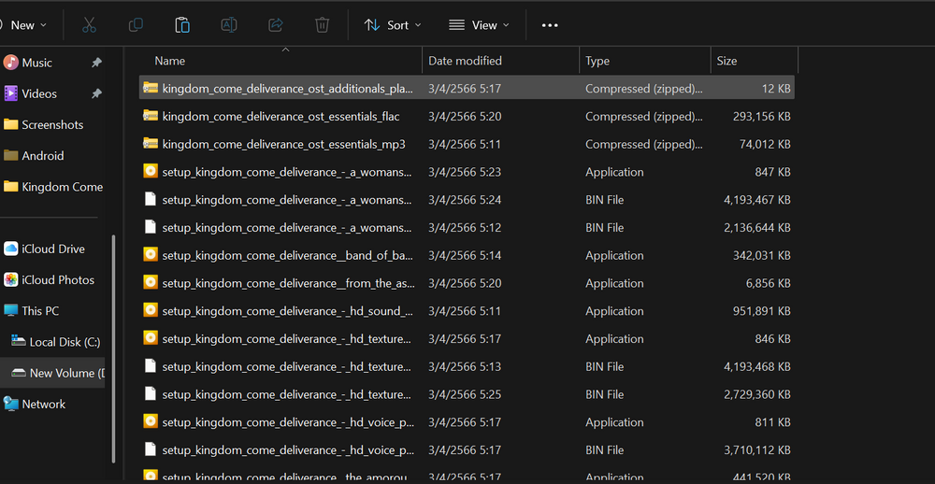Viewport: 935px width, 484px height.
Task: Click the 74,012 KB size value
Action: (x=765, y=144)
